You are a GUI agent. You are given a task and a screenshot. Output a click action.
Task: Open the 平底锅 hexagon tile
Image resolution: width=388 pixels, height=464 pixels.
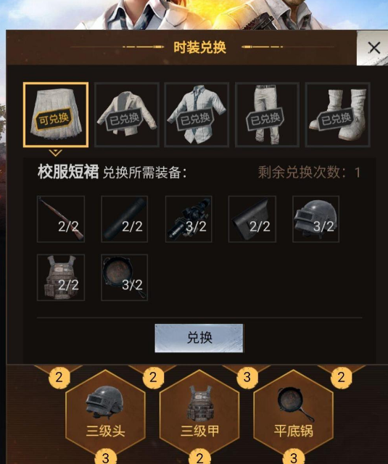(294, 414)
